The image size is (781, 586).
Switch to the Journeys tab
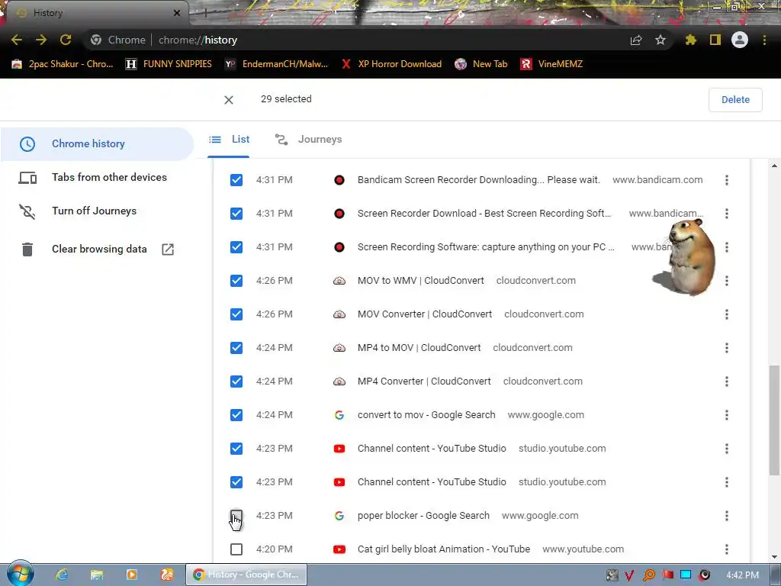point(308,140)
